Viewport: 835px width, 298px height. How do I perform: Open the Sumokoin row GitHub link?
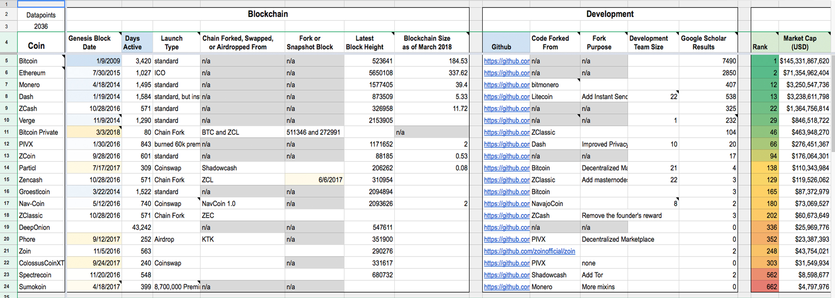click(x=507, y=287)
